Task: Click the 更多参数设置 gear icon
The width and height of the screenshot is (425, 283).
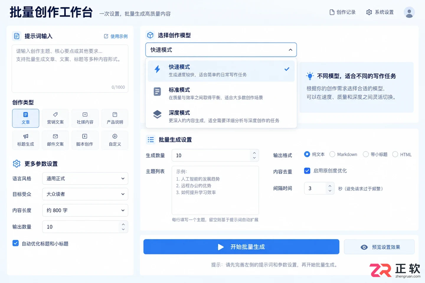Action: click(17, 164)
